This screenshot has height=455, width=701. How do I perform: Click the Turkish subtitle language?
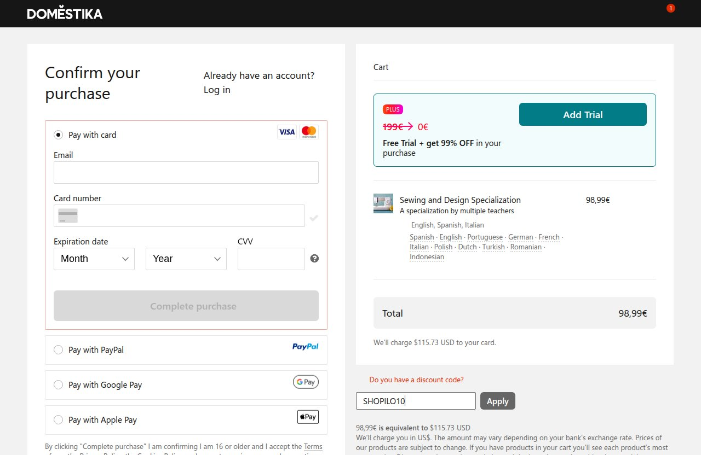[x=493, y=247]
